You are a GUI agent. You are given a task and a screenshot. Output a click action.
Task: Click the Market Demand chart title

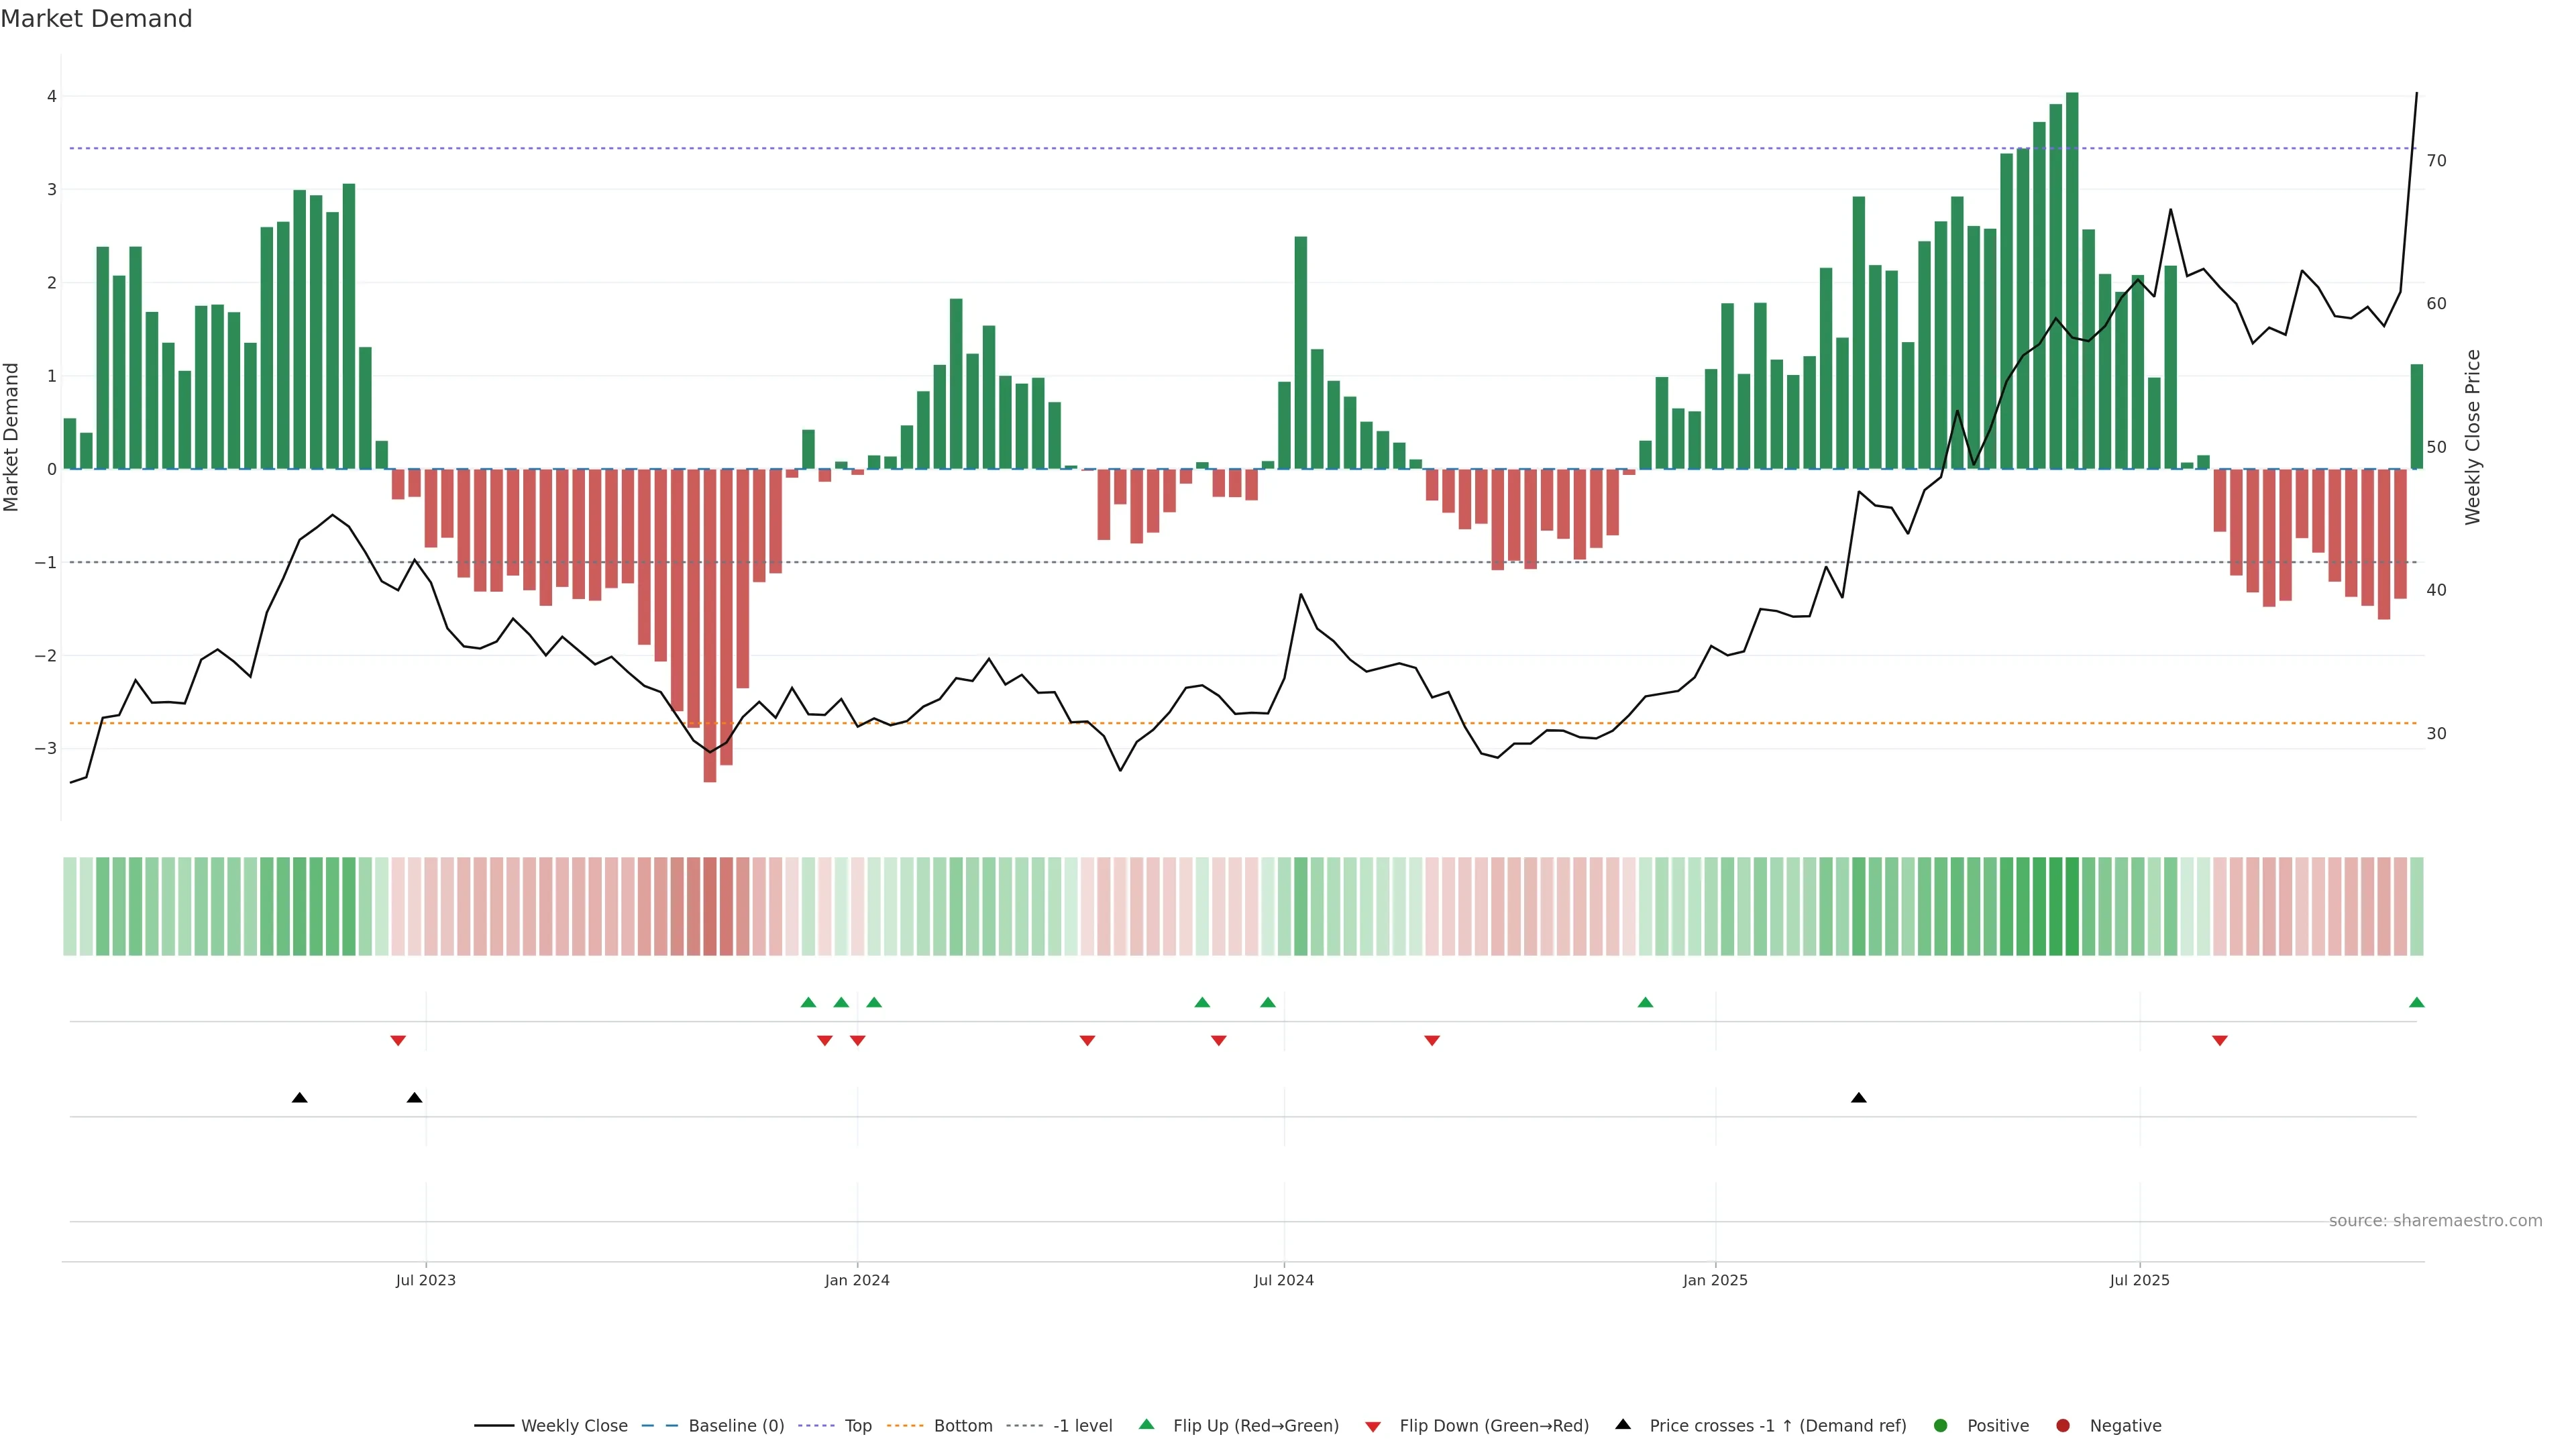click(x=96, y=19)
